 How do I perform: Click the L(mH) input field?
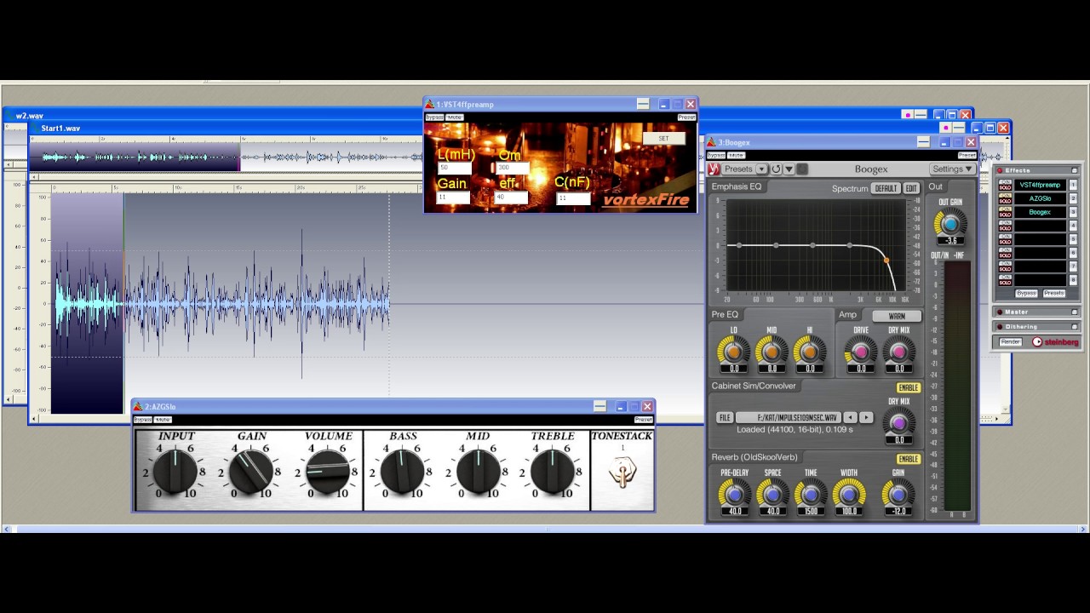pos(455,168)
